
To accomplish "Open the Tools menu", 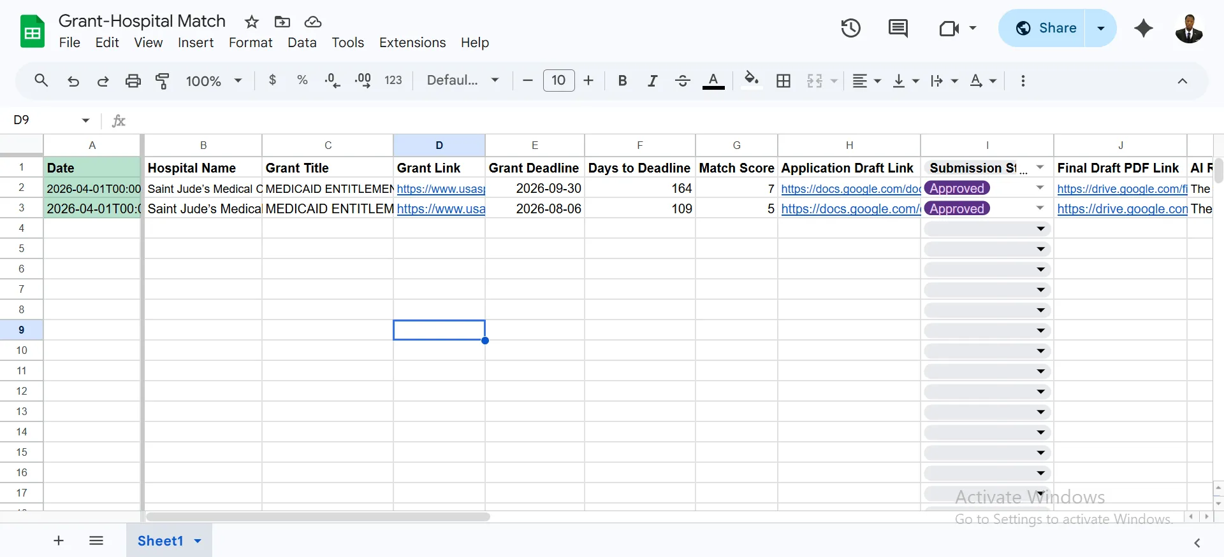I will click(x=347, y=43).
